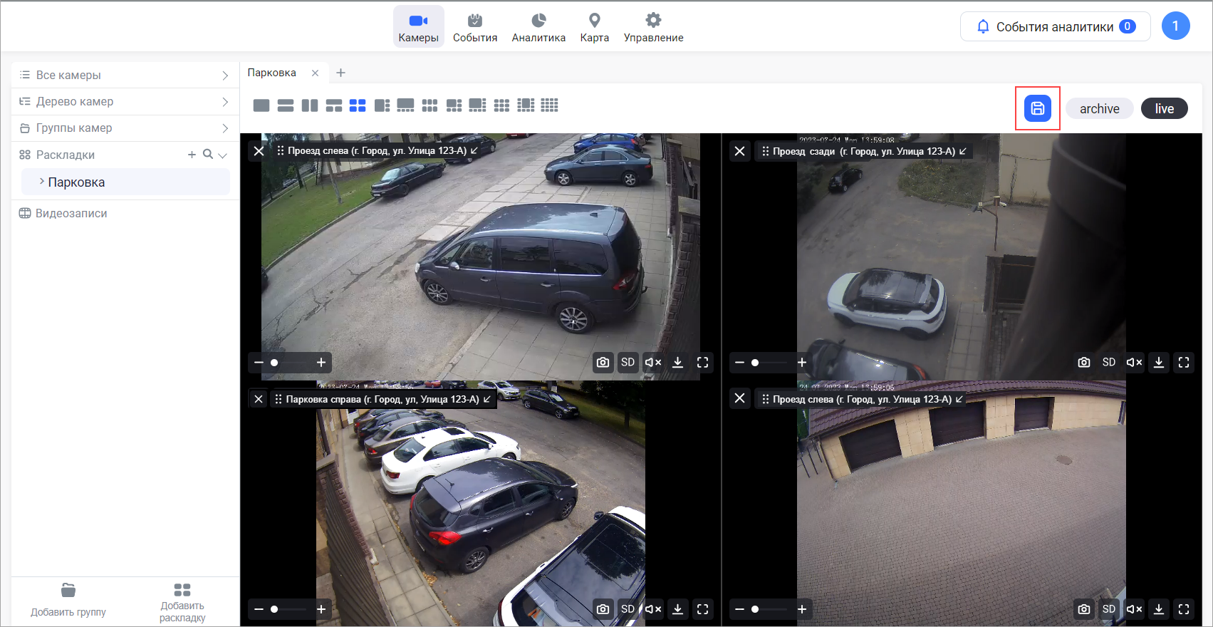Adjust the zoom slider on the bottom-left camera

coord(275,609)
